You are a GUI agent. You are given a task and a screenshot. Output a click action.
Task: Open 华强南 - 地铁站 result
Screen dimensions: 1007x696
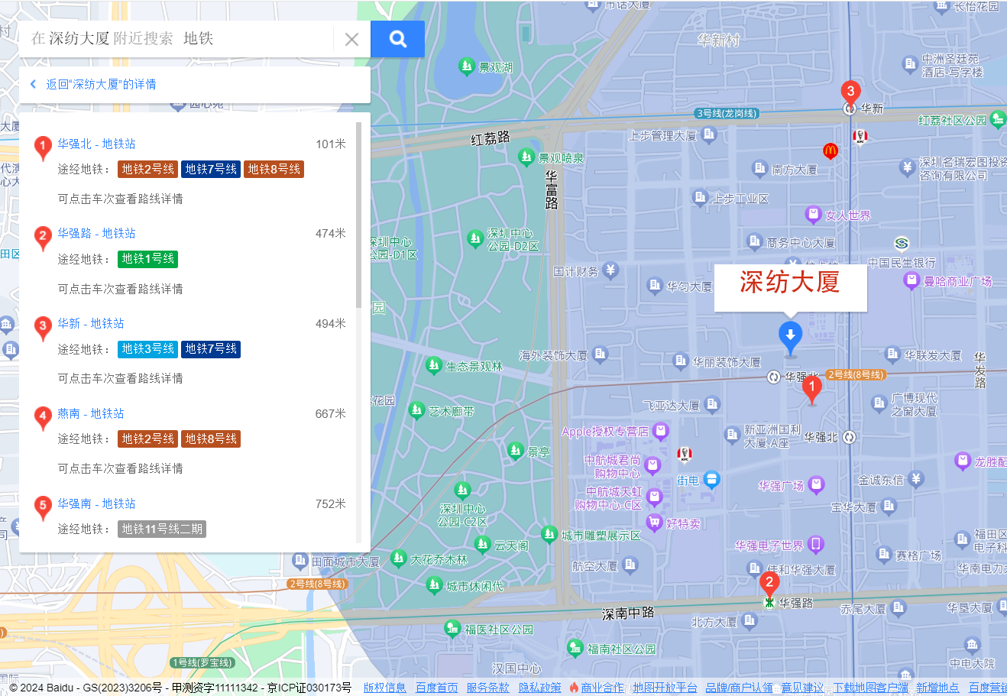pos(96,503)
